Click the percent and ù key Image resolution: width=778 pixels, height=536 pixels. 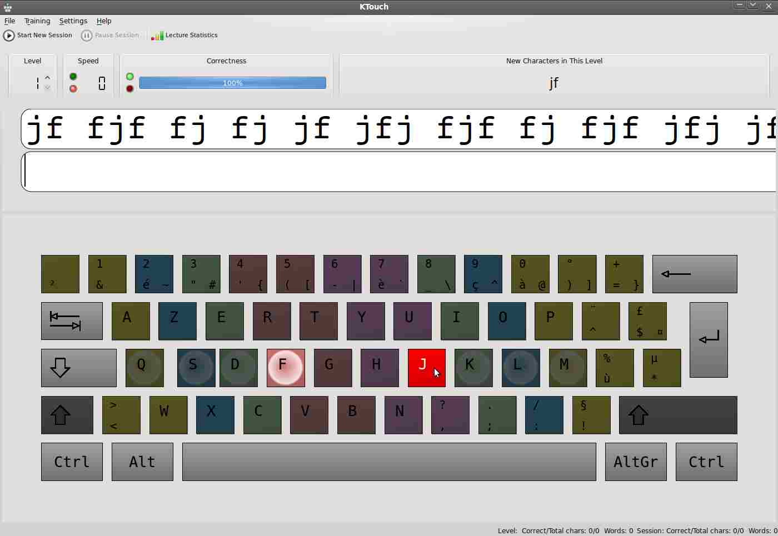pos(615,368)
